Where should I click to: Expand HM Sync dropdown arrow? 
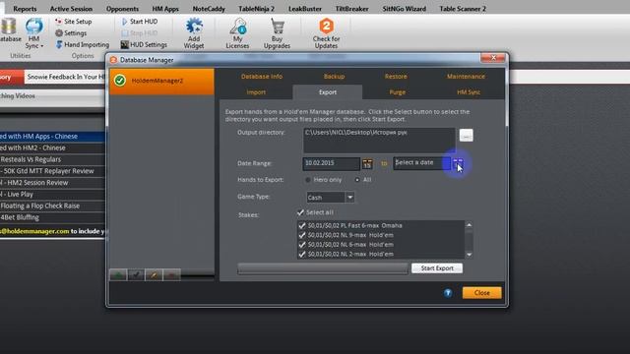(x=41, y=46)
